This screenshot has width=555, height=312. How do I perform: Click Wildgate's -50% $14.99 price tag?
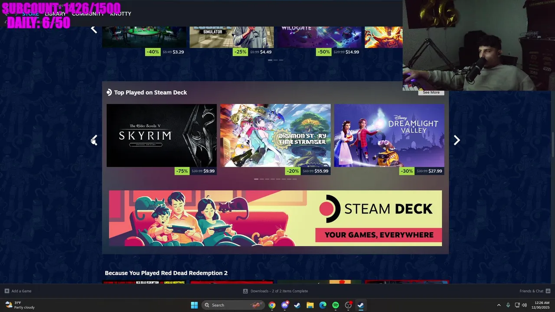(x=338, y=52)
